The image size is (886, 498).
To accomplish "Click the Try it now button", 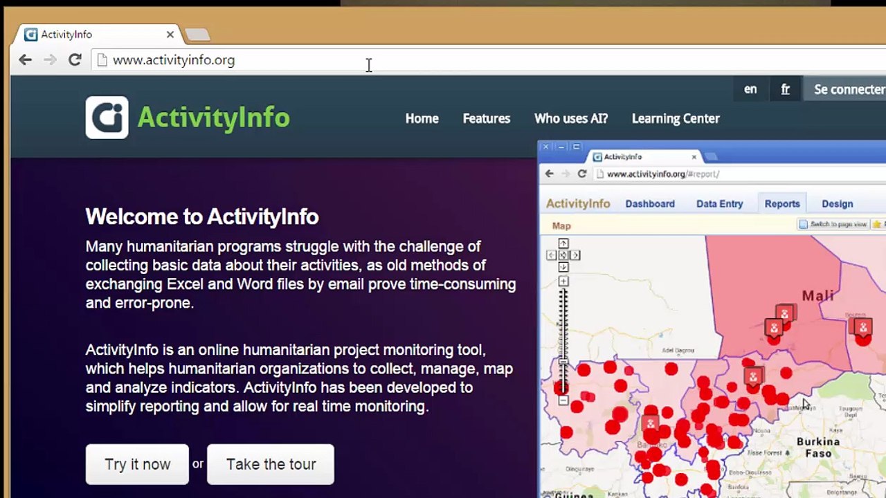I will [x=137, y=464].
